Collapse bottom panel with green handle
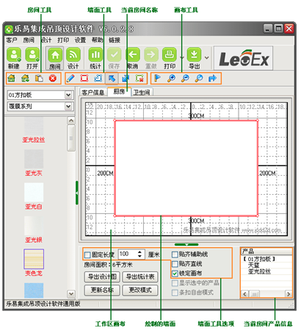 [x=186, y=244]
